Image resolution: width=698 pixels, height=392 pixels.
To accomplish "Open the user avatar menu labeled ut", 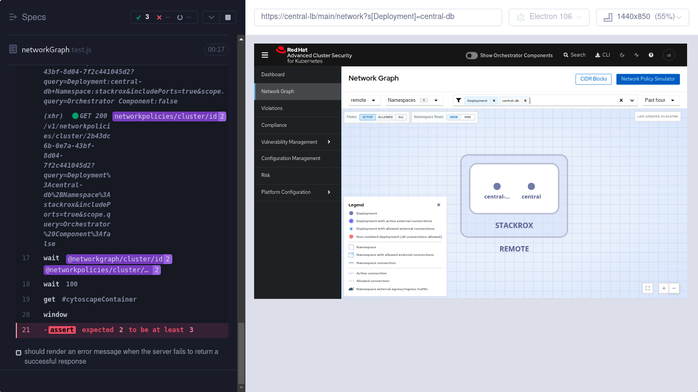I will [669, 55].
